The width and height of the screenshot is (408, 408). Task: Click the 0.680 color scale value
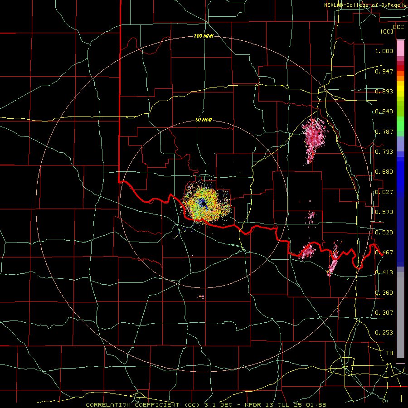pos(384,172)
